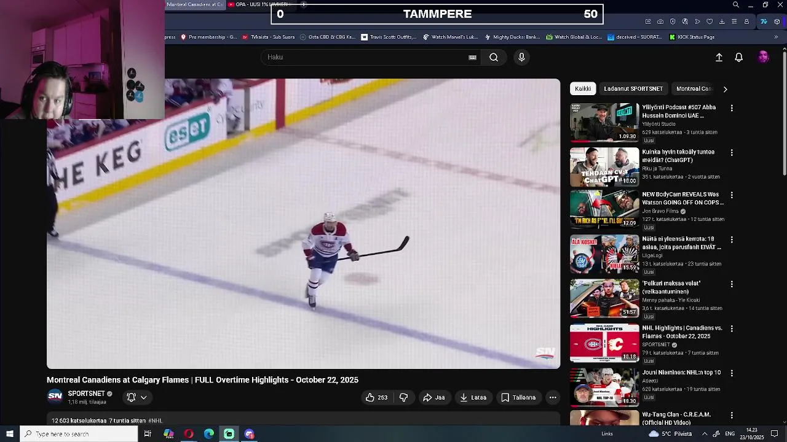
Task: Open Task View on the taskbar
Action: 148,434
